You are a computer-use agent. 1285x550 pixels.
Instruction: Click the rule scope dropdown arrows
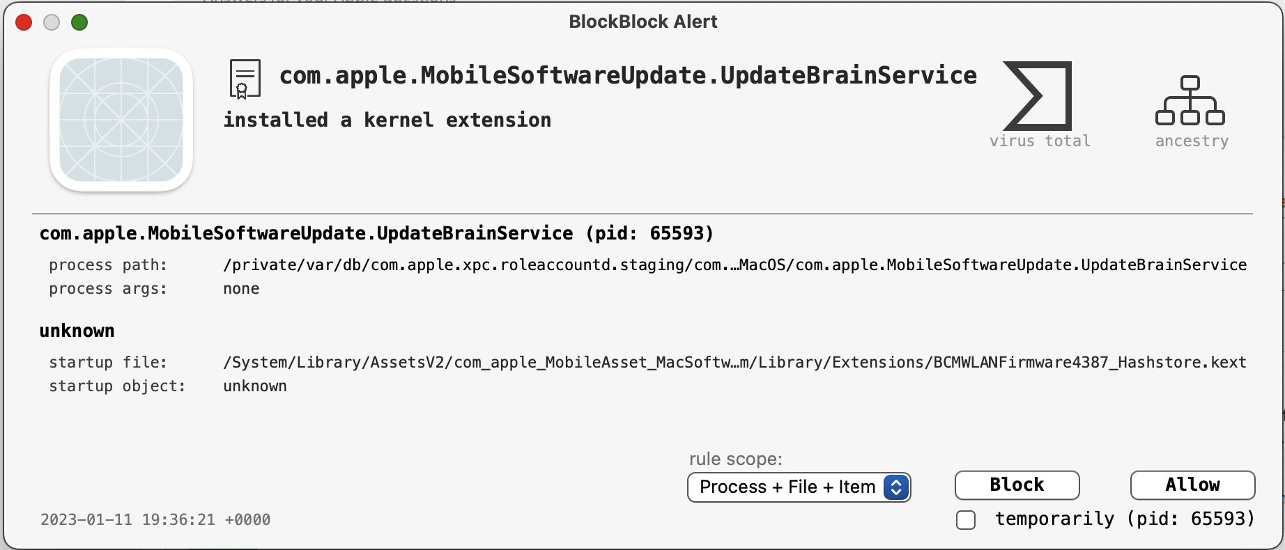click(896, 487)
